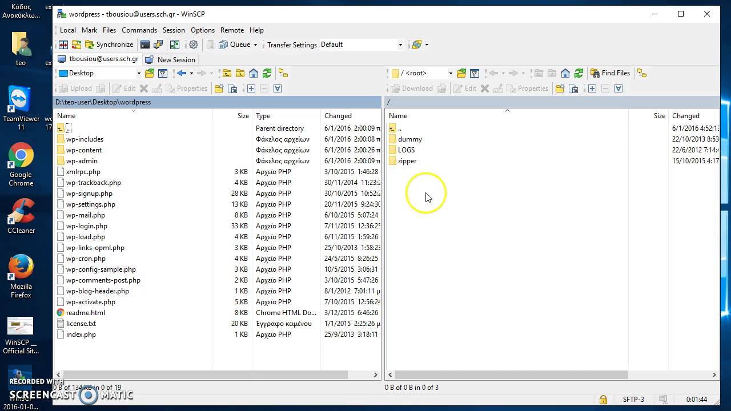Click the CCleaner desktop icon
731x411 pixels.
click(21, 216)
